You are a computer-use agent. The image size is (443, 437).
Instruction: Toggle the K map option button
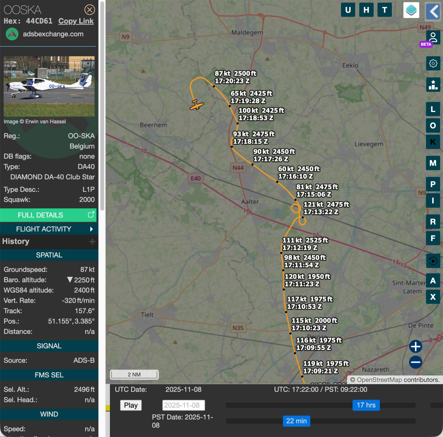click(x=433, y=142)
